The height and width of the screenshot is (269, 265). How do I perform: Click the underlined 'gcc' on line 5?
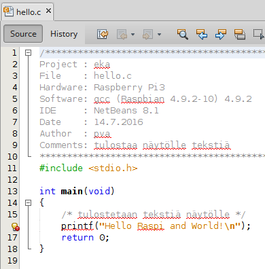(102, 99)
